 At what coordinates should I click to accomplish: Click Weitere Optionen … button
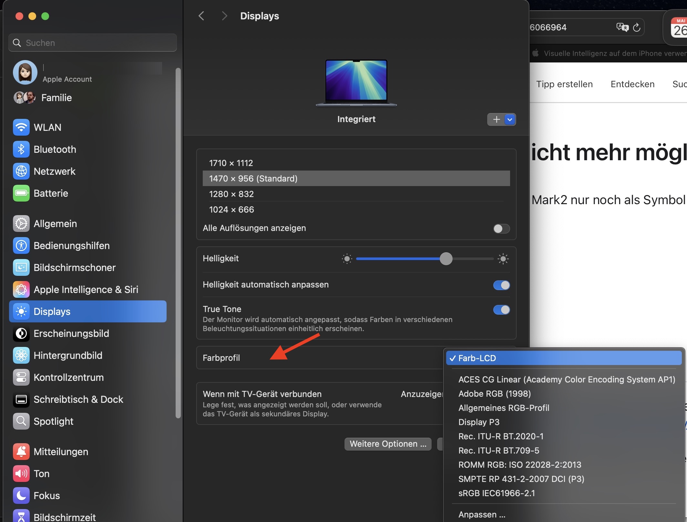pyautogui.click(x=388, y=444)
